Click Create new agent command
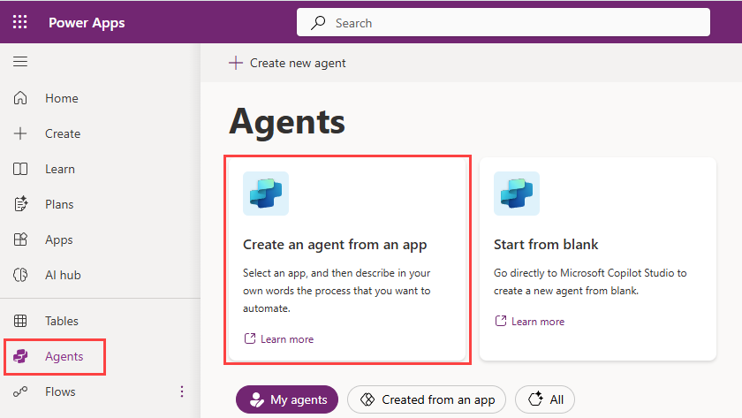Image resolution: width=742 pixels, height=418 pixels. pos(287,63)
